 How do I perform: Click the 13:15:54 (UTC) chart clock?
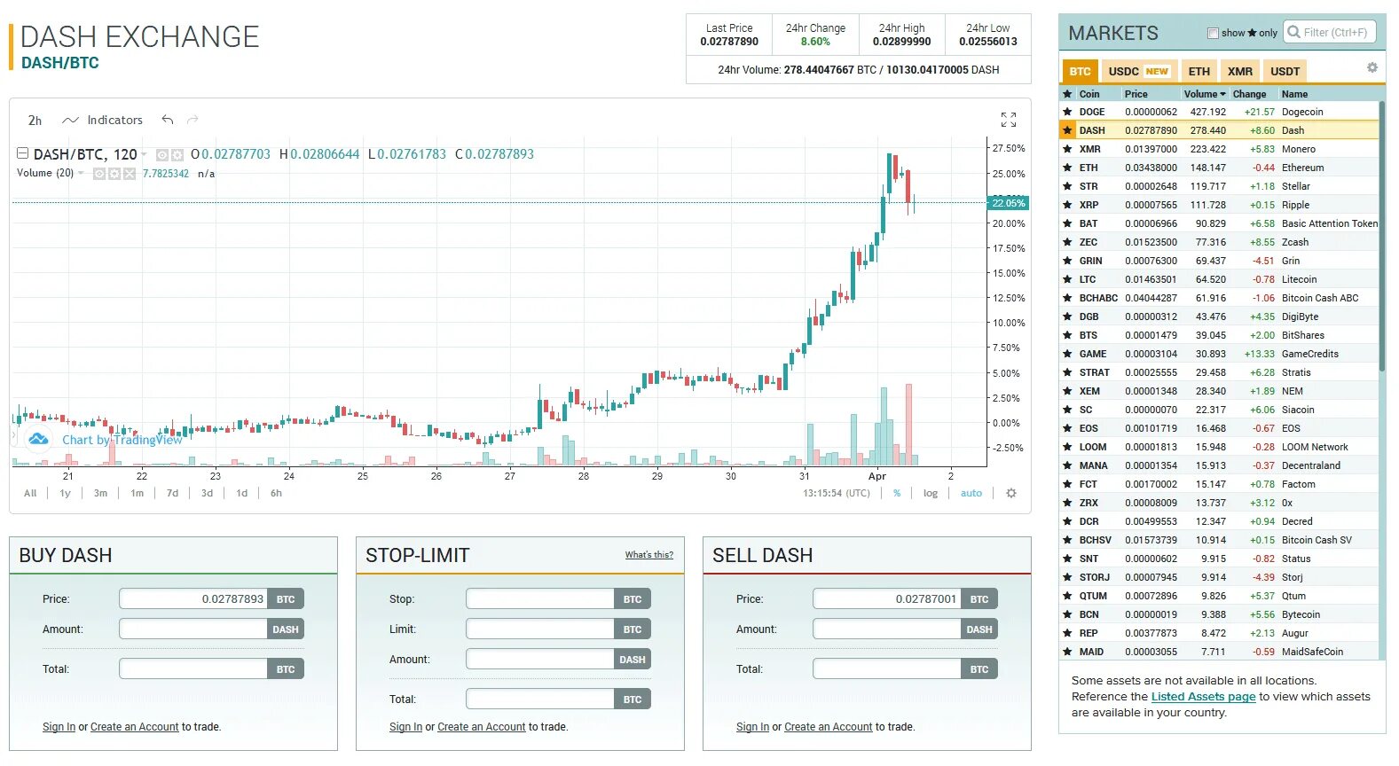pyautogui.click(x=836, y=493)
